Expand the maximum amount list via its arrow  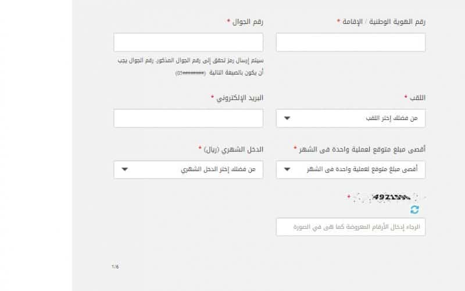[x=287, y=169]
